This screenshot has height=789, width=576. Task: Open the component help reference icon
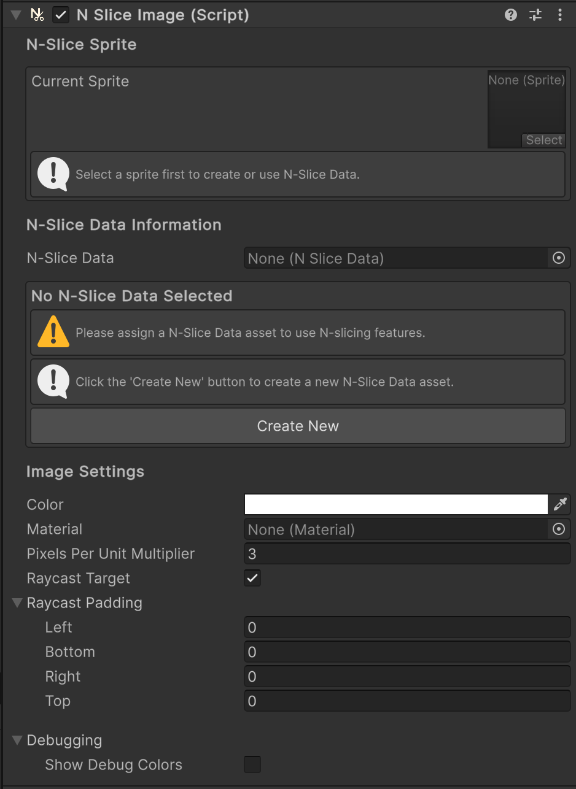pos(511,15)
